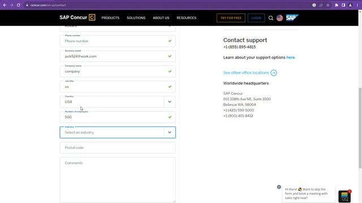This screenshot has width=362, height=203.
Task: Open the browser extensions puzzle icon
Action: click(337, 5)
